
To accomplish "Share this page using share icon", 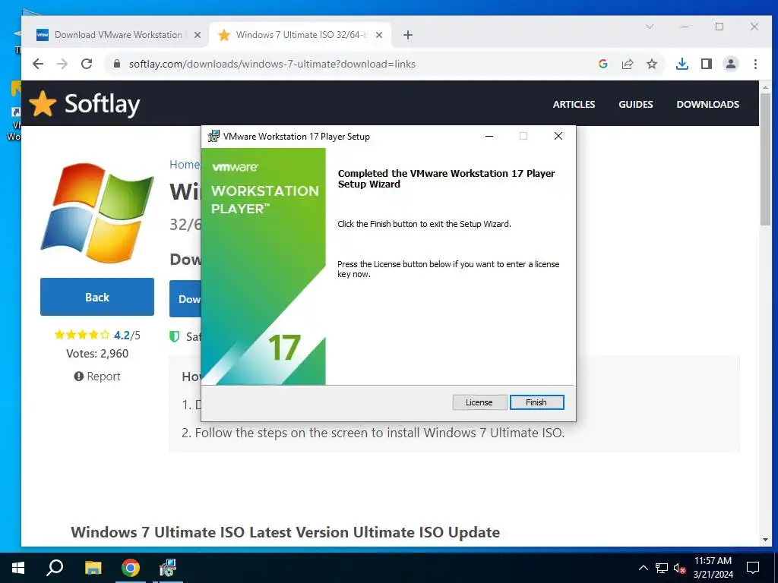I will [x=627, y=64].
